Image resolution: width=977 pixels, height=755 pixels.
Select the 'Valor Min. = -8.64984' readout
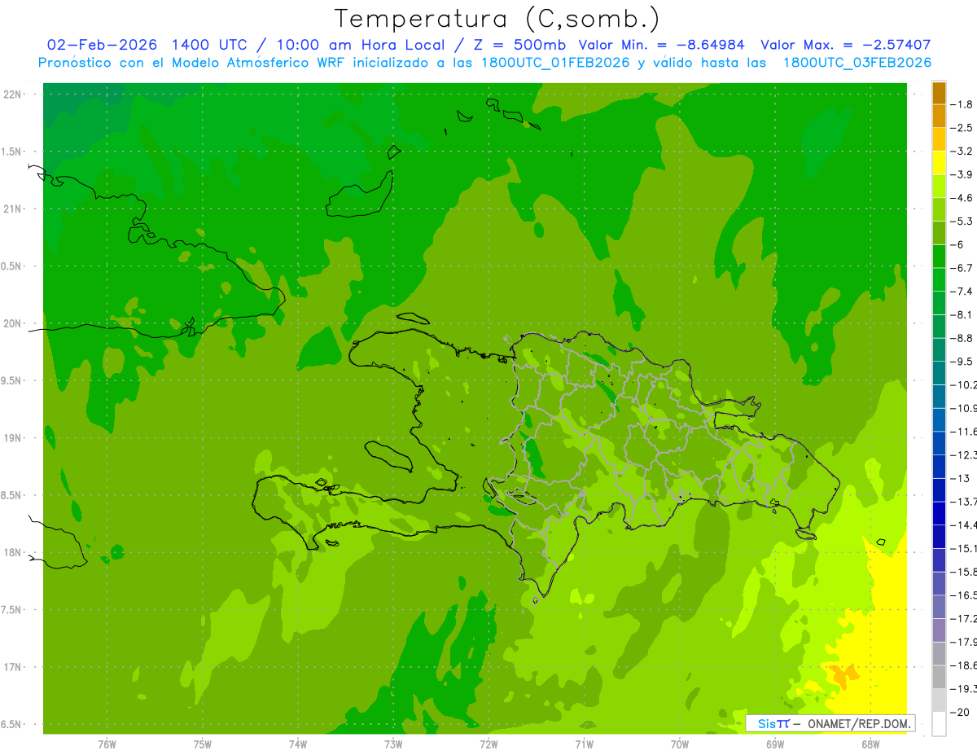(x=661, y=46)
